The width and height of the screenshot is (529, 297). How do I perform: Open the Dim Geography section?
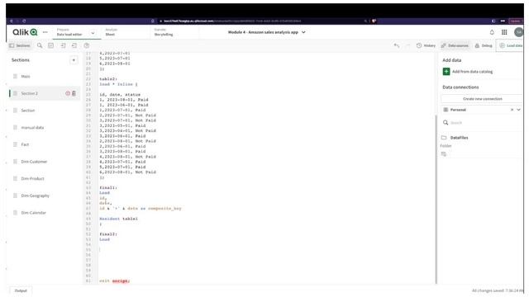click(35, 196)
